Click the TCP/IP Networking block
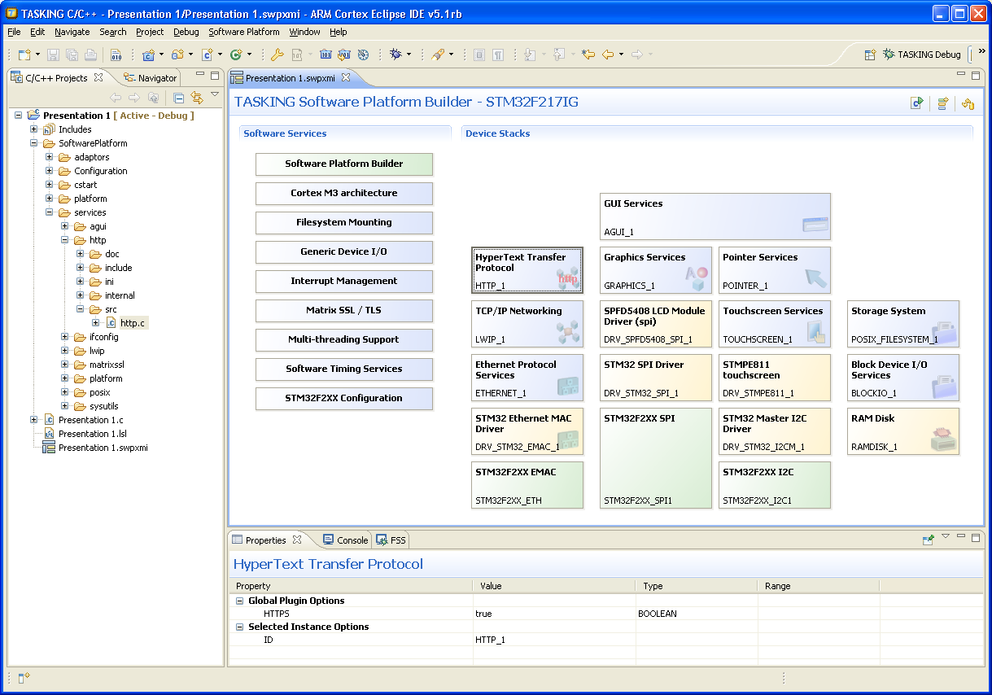The image size is (992, 695). [x=527, y=324]
